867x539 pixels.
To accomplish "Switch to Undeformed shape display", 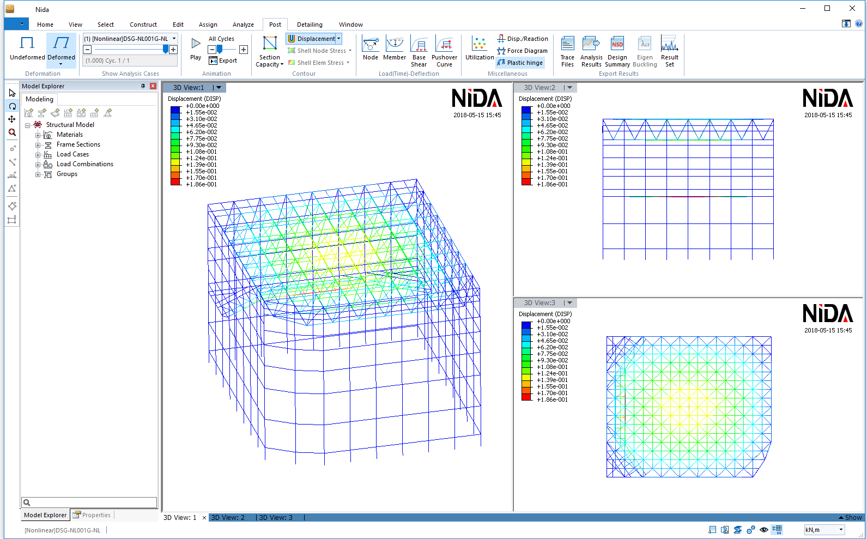I will pyautogui.click(x=27, y=49).
